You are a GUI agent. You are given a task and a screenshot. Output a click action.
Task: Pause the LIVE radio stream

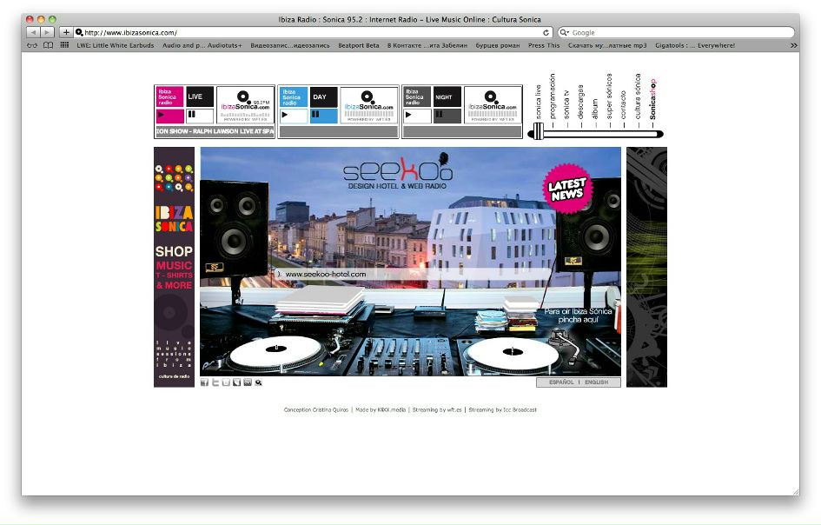(x=192, y=115)
